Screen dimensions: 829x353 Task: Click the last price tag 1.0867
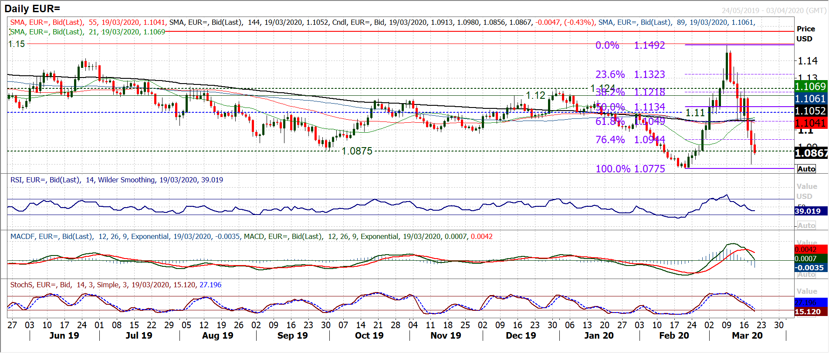point(811,153)
